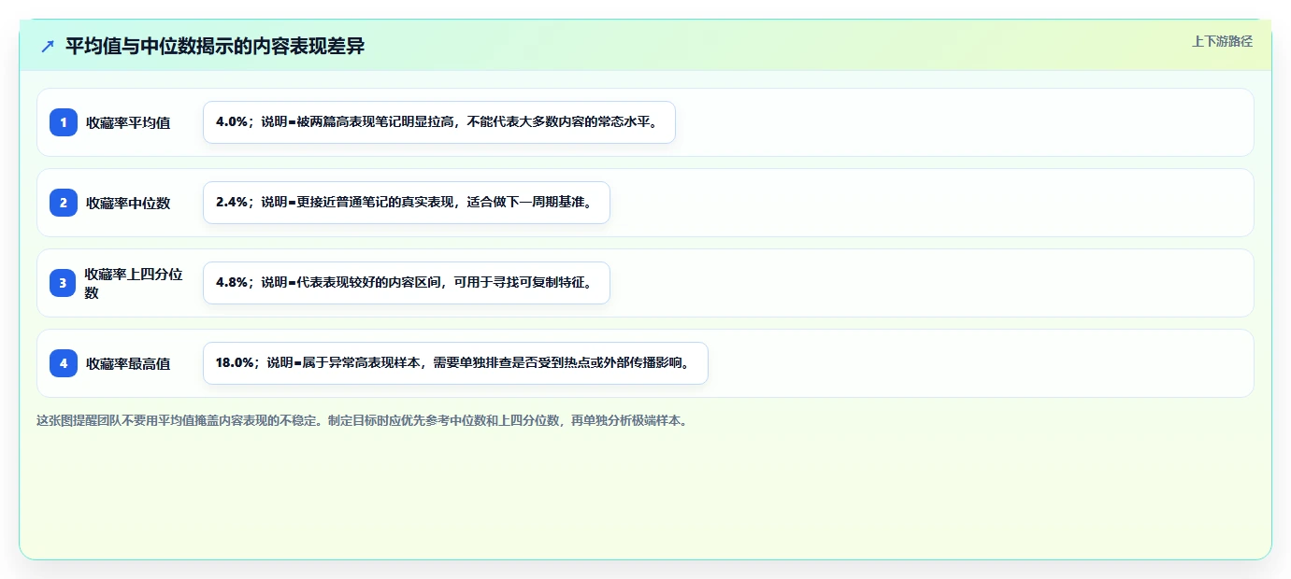Click the 18.0% description box
Viewport: 1291px width, 579px height.
pos(455,363)
